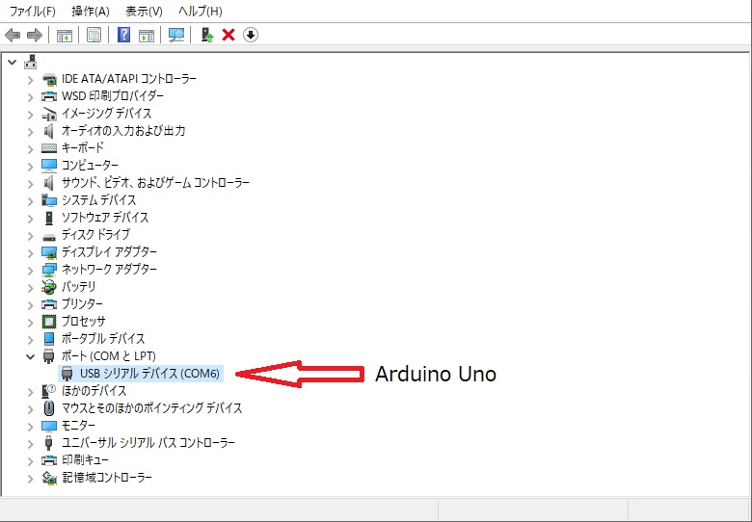Viewport: 752px width, 522px height.
Task: Open the 表示(V) menu
Action: pyautogui.click(x=144, y=11)
